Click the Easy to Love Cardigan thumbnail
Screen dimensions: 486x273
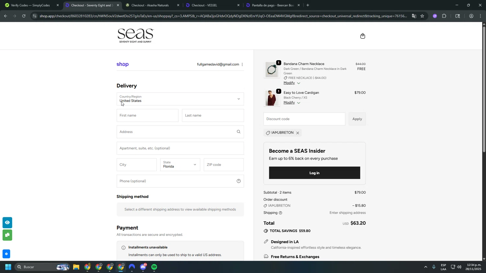(272, 98)
